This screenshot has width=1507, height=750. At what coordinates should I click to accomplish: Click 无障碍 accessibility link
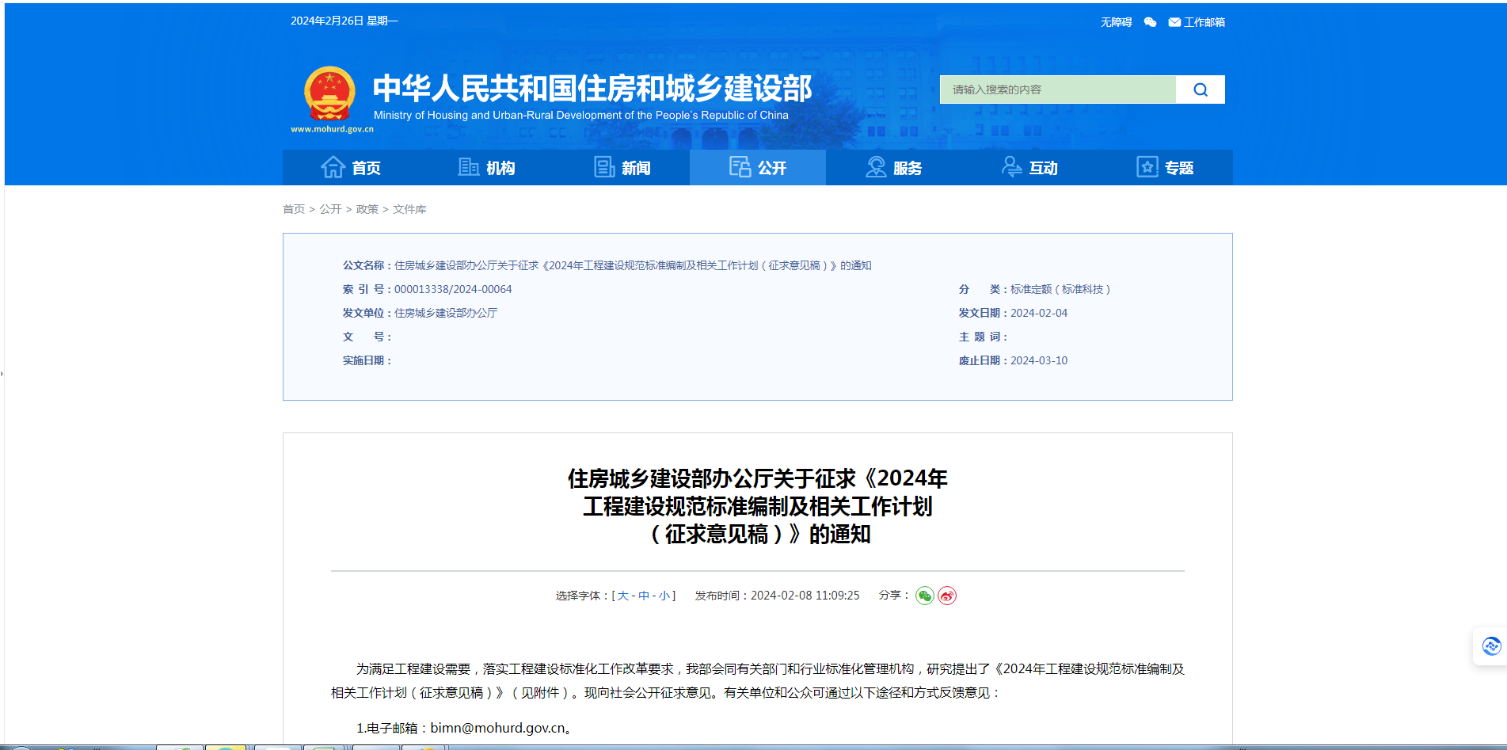coord(1116,22)
